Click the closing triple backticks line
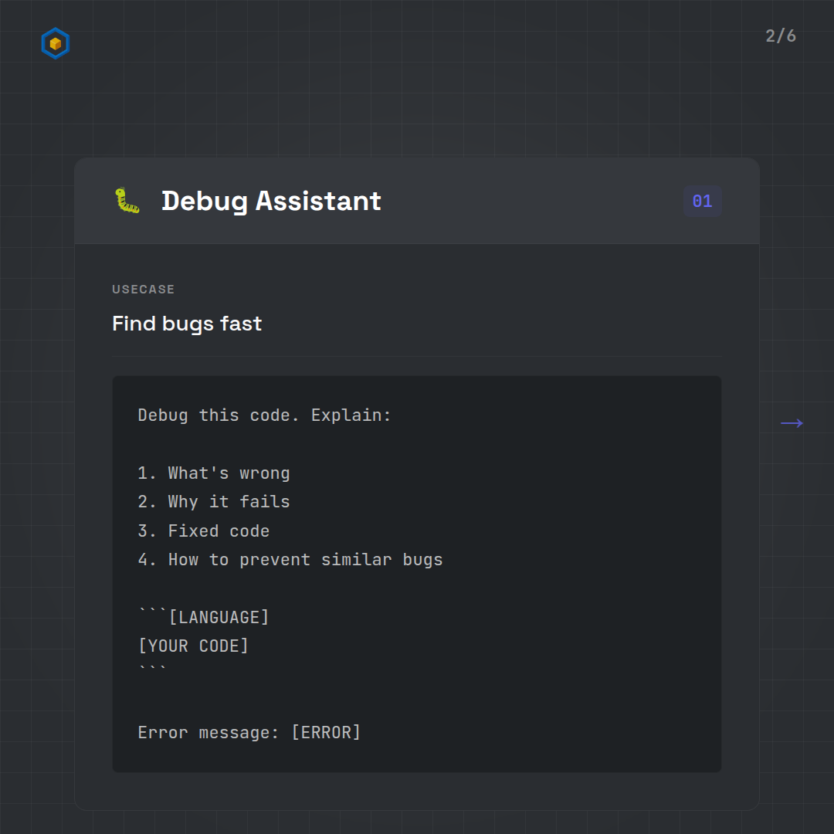Viewport: 834px width, 834px height. [x=152, y=670]
